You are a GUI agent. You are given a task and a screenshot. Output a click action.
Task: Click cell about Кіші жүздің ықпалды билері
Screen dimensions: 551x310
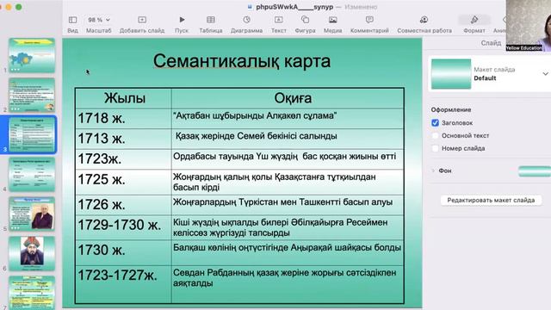[288, 227]
